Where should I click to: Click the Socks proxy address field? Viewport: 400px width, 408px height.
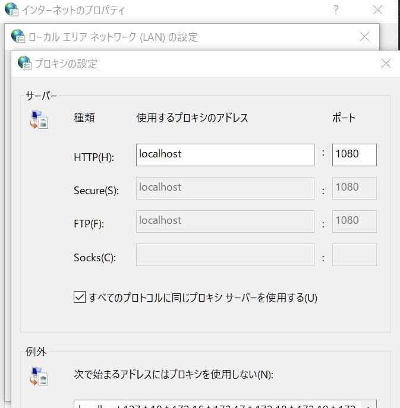point(225,255)
